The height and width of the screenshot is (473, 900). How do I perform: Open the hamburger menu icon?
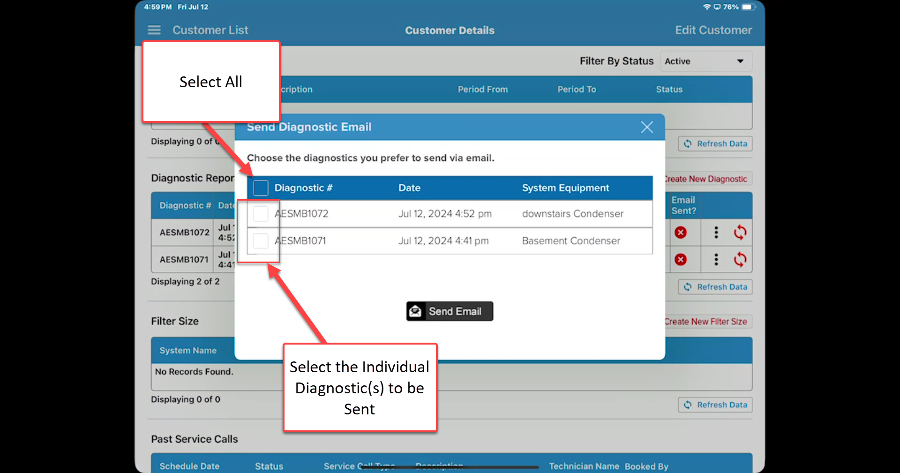[x=154, y=30]
